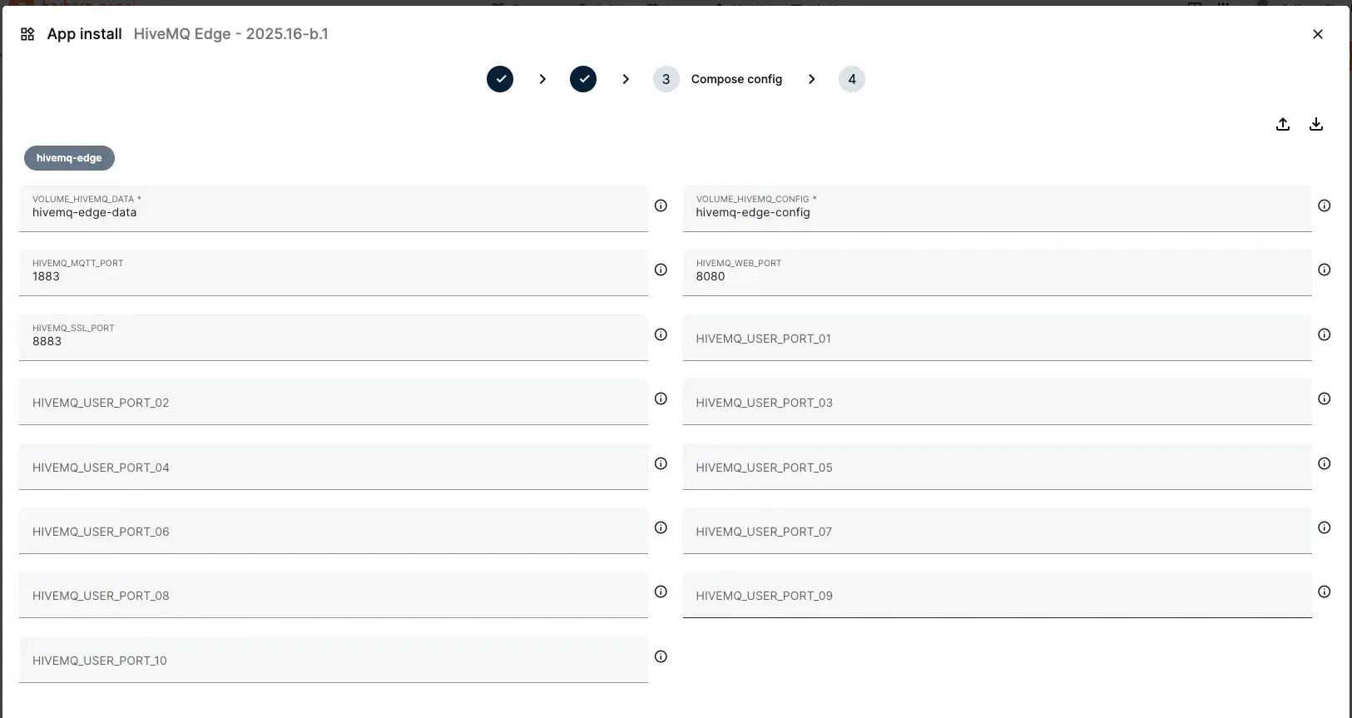Jump to step 4 circle
This screenshot has width=1352, height=718.
click(852, 79)
